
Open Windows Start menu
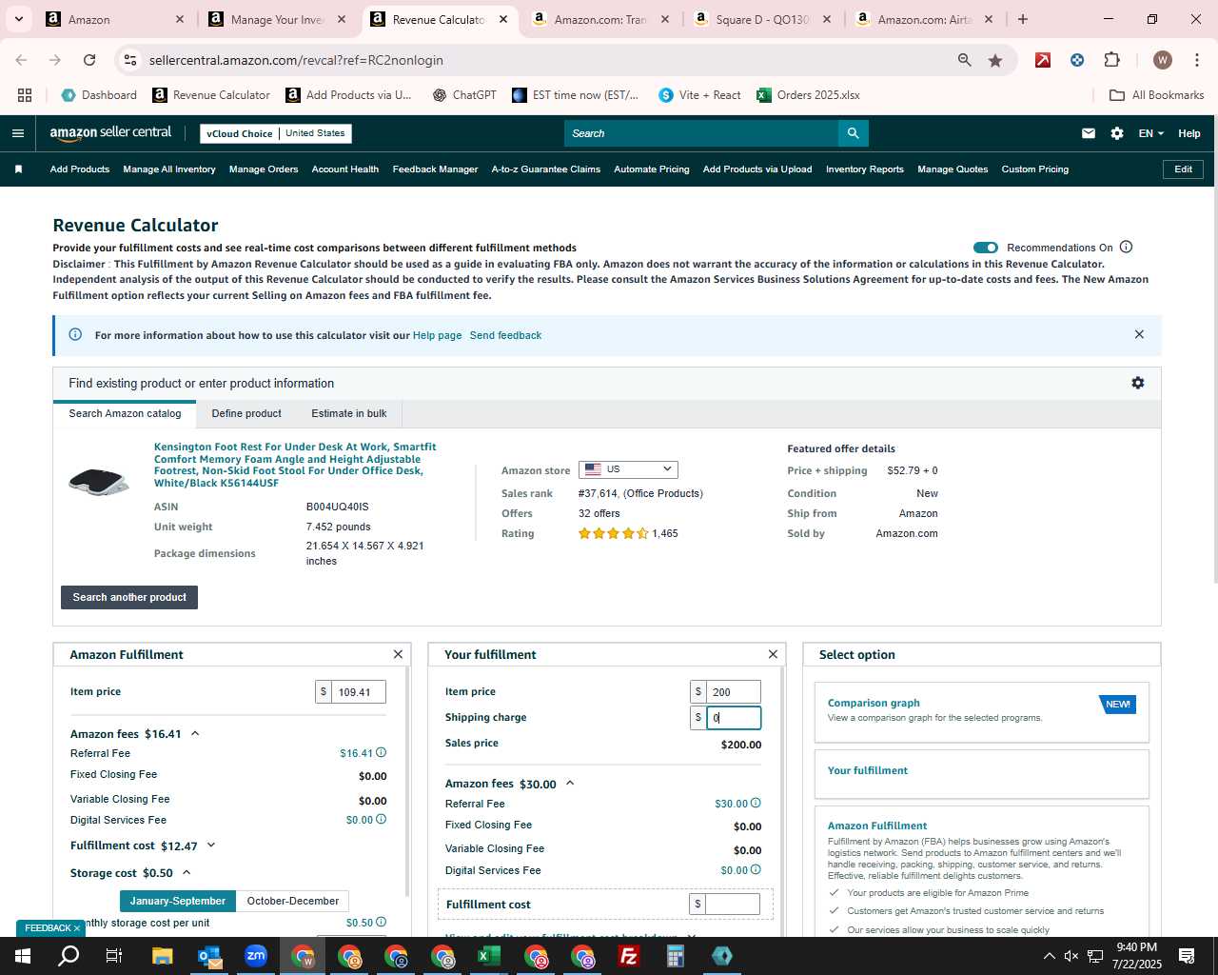point(23,956)
